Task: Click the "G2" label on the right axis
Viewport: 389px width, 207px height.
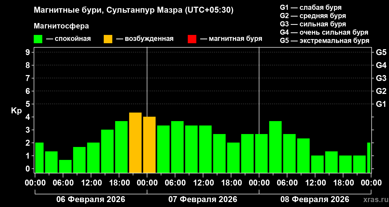Action: pyautogui.click(x=381, y=91)
